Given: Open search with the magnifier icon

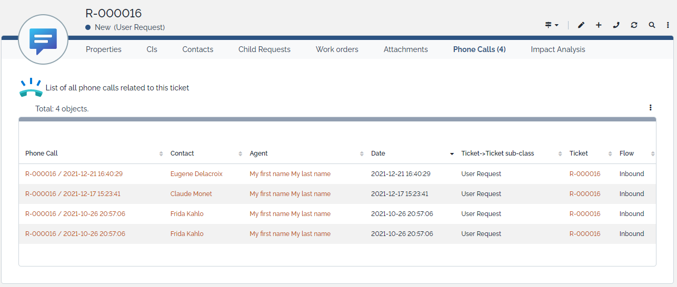Looking at the screenshot, I should [652, 25].
